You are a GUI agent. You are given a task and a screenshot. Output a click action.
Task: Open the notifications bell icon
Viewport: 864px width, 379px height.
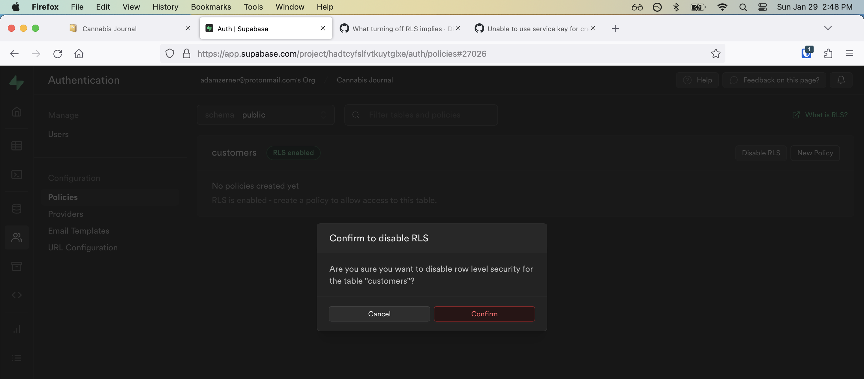(841, 80)
